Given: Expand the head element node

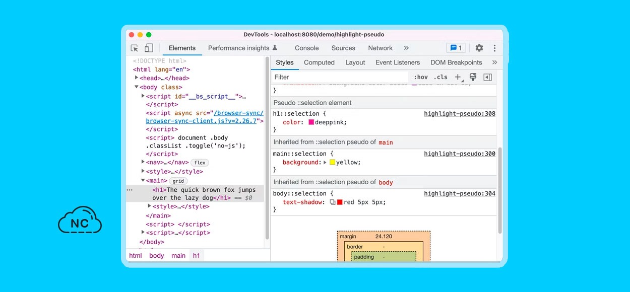Looking at the screenshot, I should tap(137, 78).
